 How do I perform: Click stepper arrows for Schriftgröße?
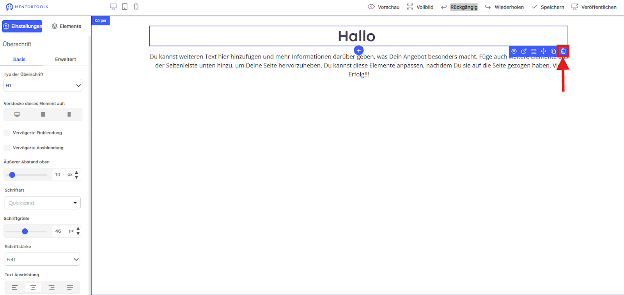[78, 231]
